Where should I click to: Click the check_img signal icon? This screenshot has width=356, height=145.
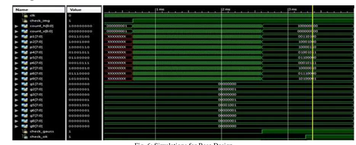[x=25, y=21]
